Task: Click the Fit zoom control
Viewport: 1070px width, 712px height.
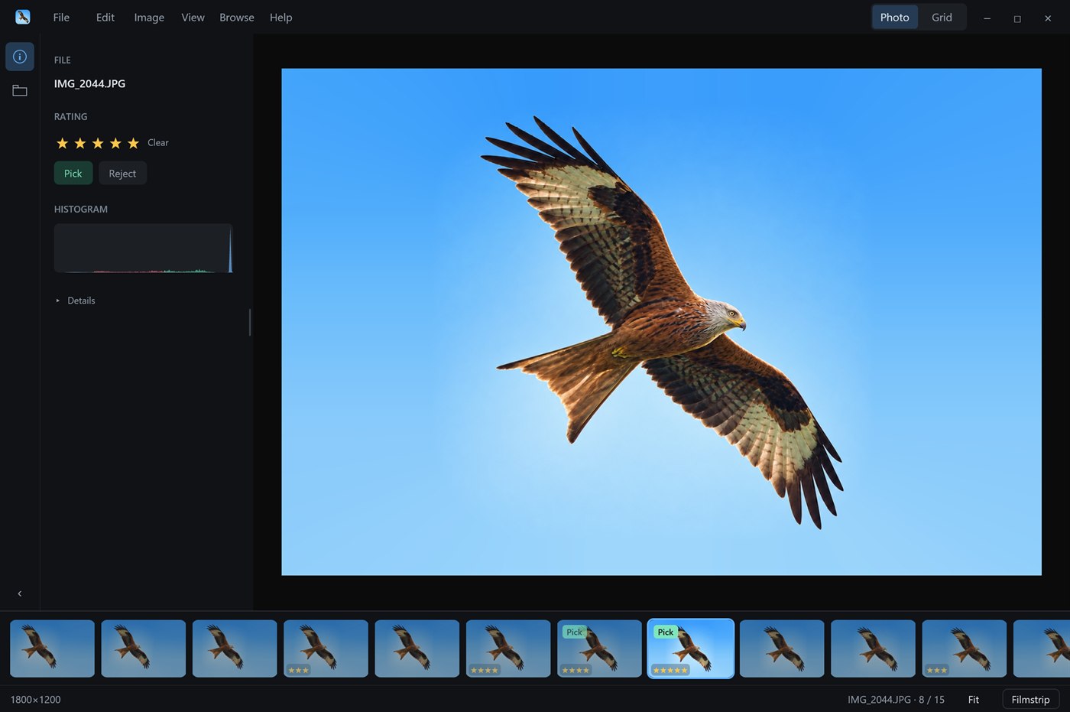Action: 974,700
